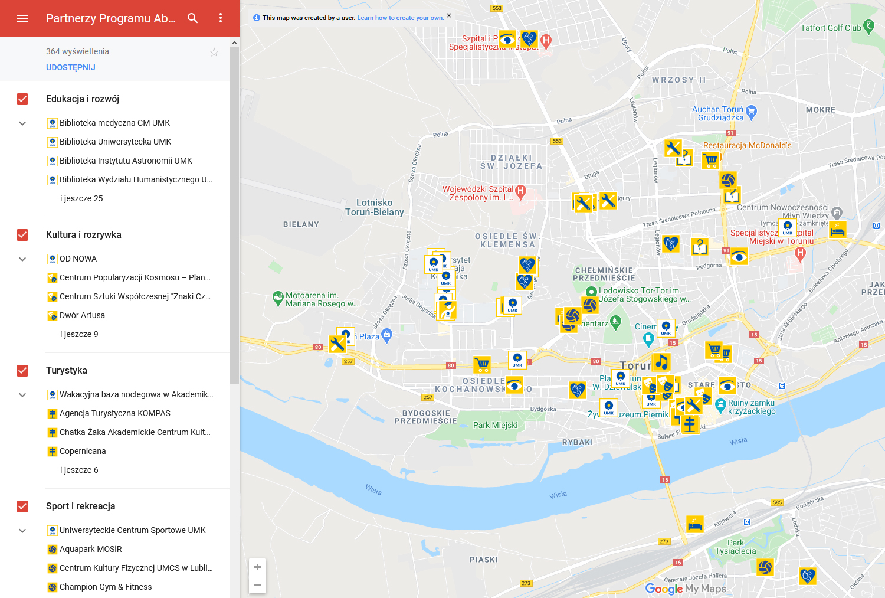Show more with 'i jeszcze 9'

point(79,334)
